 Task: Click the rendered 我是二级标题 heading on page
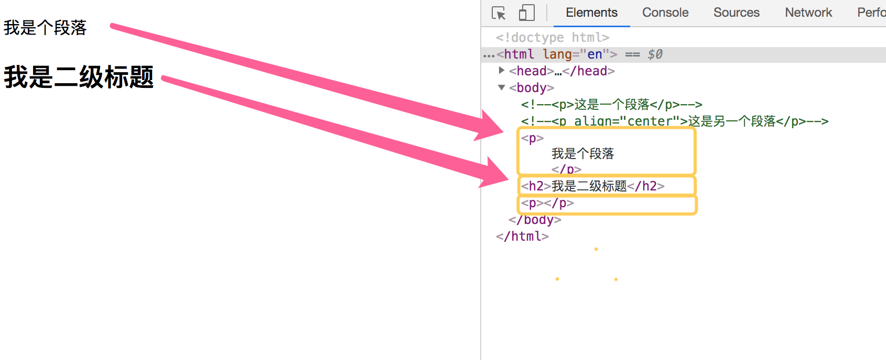tap(79, 77)
